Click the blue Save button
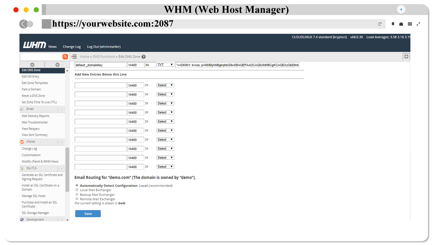The image size is (434, 245). tap(88, 214)
